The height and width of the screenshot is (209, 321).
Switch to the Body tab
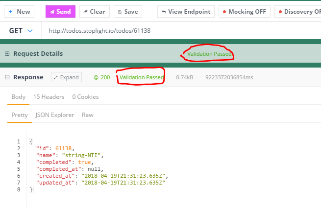[x=19, y=97]
